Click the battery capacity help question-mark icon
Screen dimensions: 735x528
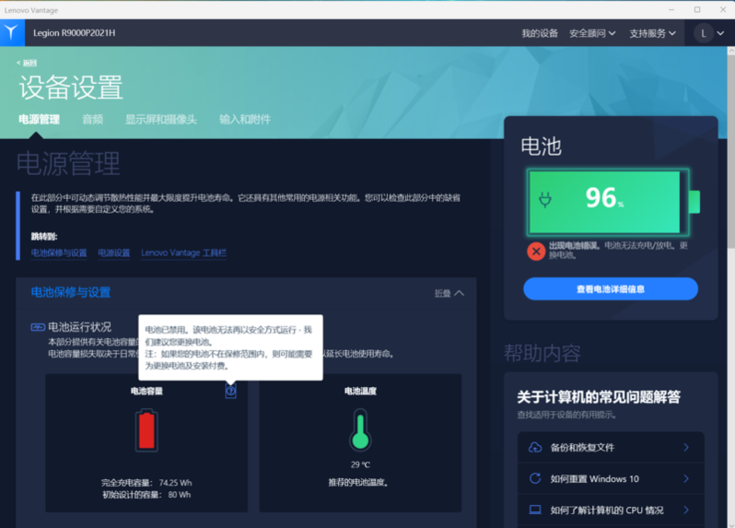coord(230,392)
